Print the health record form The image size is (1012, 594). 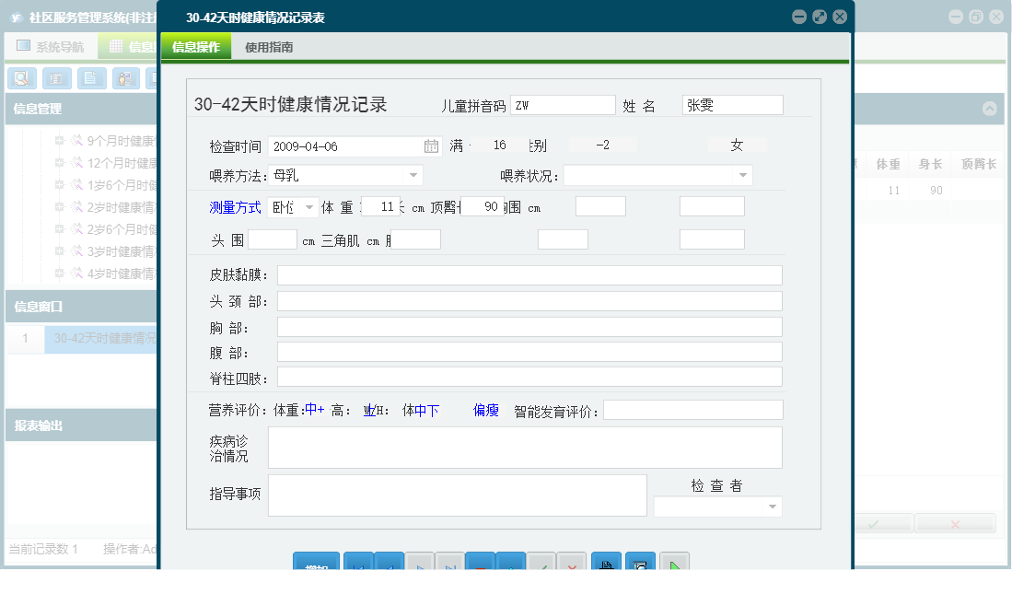[x=604, y=562]
